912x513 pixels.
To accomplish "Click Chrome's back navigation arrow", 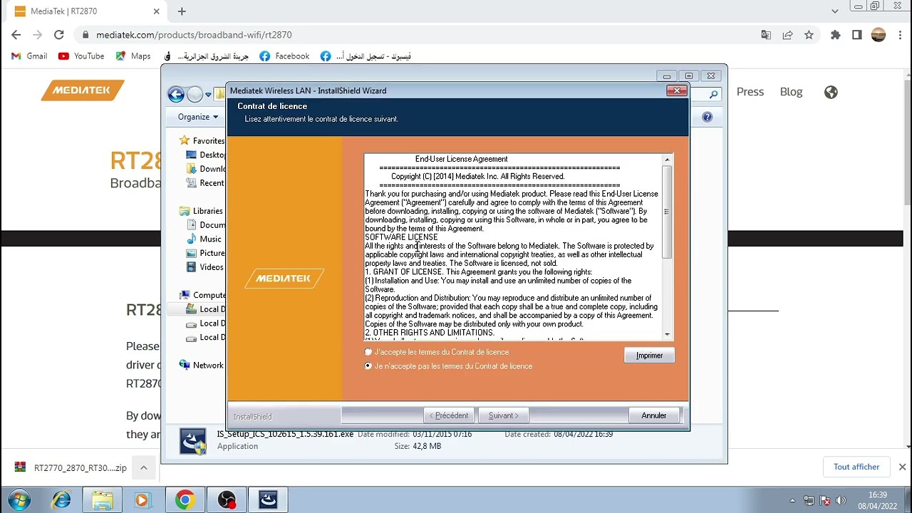I will (x=16, y=34).
